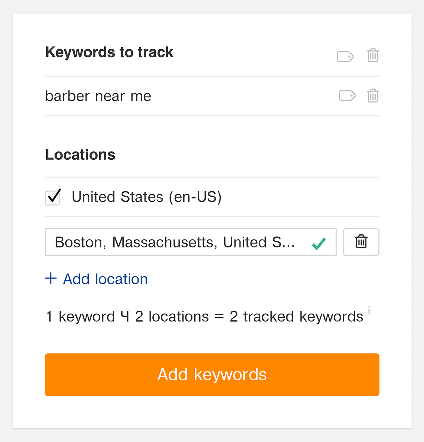The width and height of the screenshot is (424, 442).
Task: Click the 'Keywords to track' heading
Action: (x=109, y=52)
